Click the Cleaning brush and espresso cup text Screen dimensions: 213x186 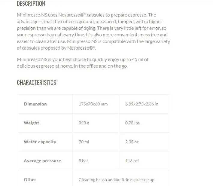[x=117, y=180]
